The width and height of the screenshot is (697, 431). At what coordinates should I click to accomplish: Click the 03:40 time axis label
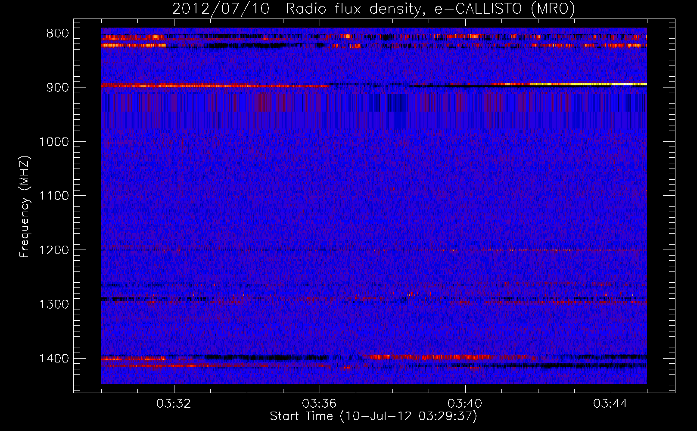click(465, 404)
